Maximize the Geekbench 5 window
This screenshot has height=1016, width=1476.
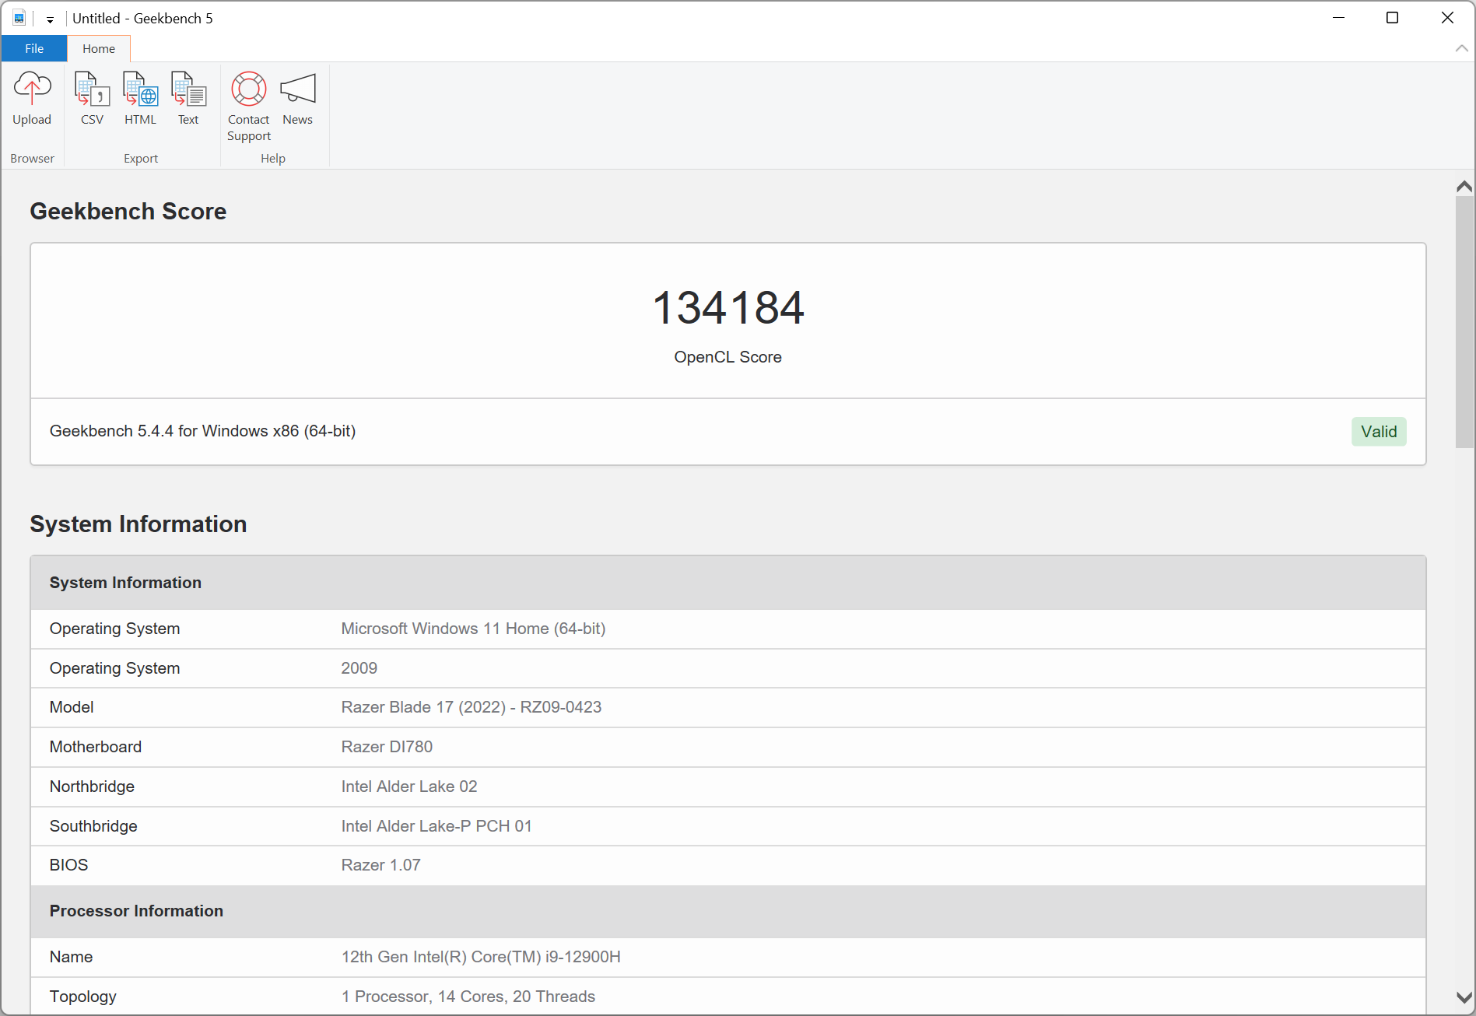coord(1393,18)
